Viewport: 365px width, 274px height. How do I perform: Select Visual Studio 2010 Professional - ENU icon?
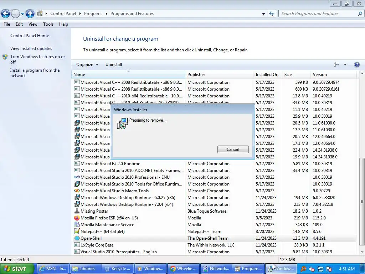(77, 177)
